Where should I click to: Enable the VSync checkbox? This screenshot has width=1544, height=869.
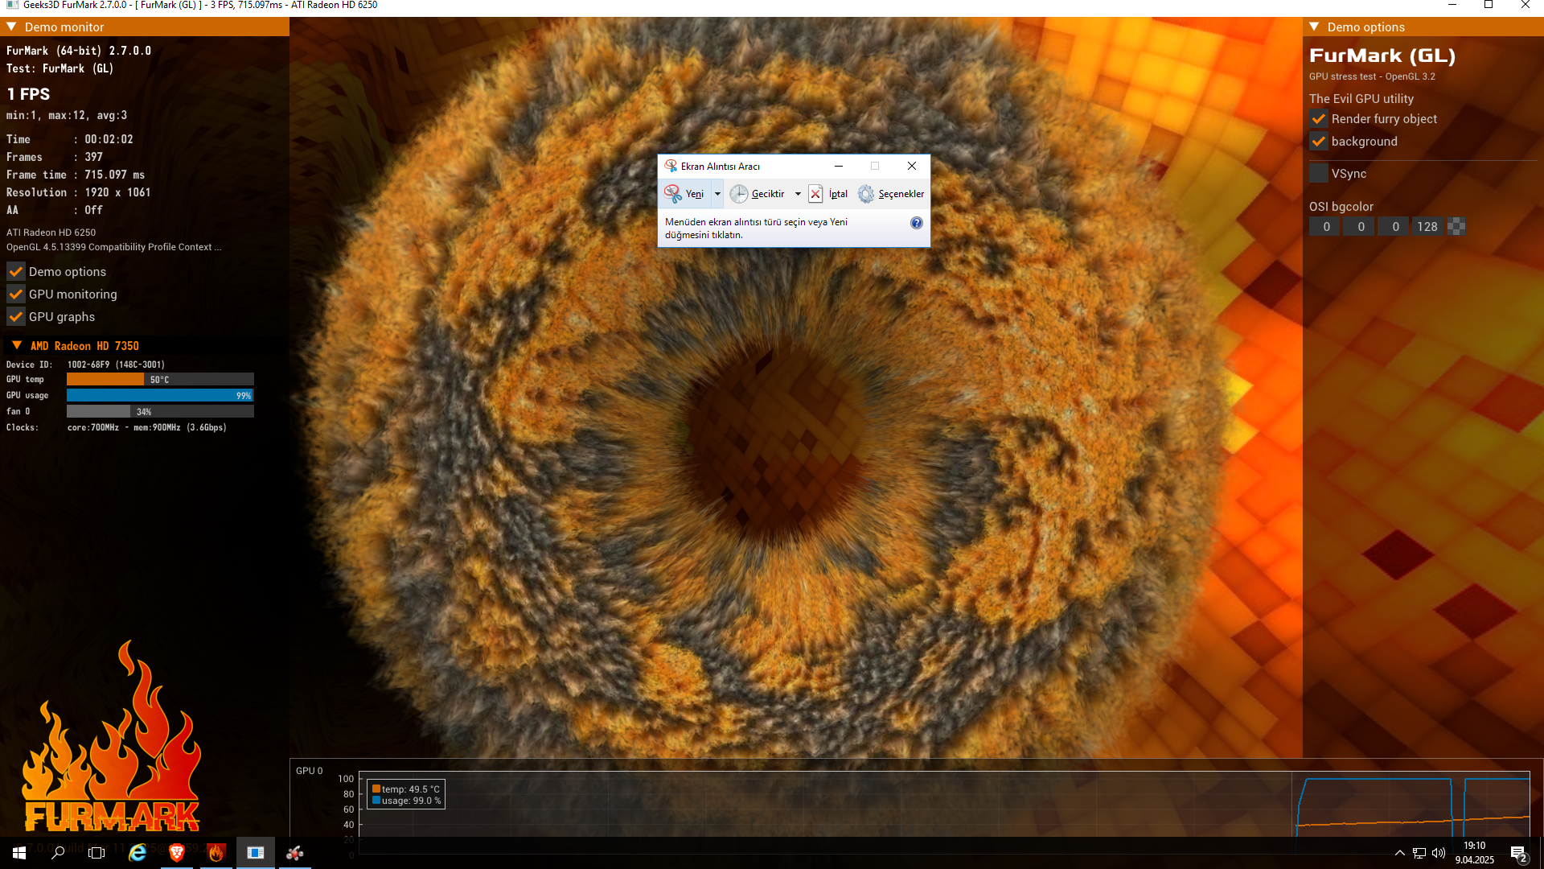(1319, 174)
